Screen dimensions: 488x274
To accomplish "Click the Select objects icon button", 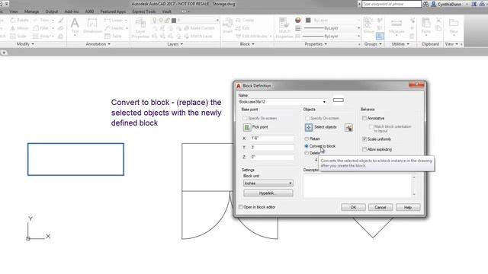I will pyautogui.click(x=309, y=127).
